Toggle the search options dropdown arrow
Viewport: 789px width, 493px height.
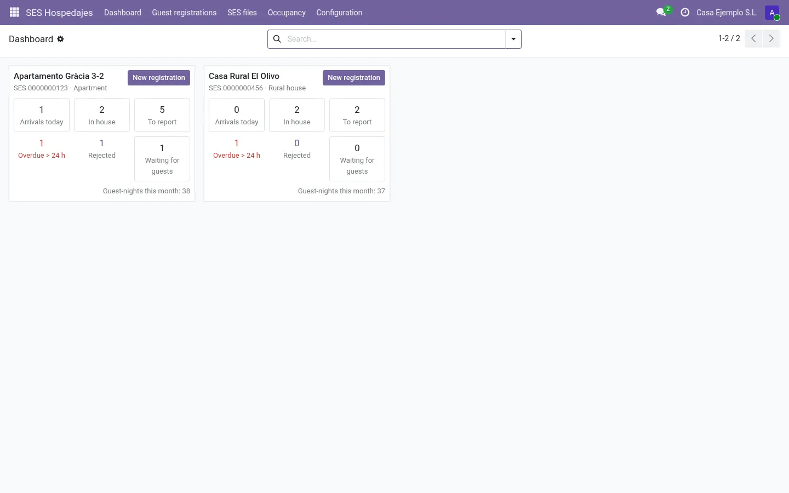[x=513, y=39]
